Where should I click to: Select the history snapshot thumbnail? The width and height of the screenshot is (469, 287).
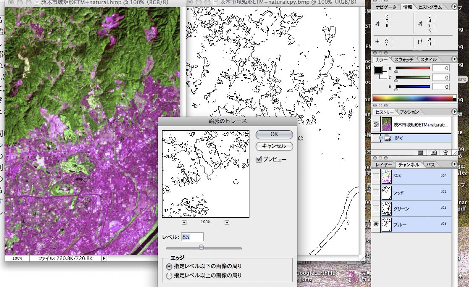click(386, 124)
